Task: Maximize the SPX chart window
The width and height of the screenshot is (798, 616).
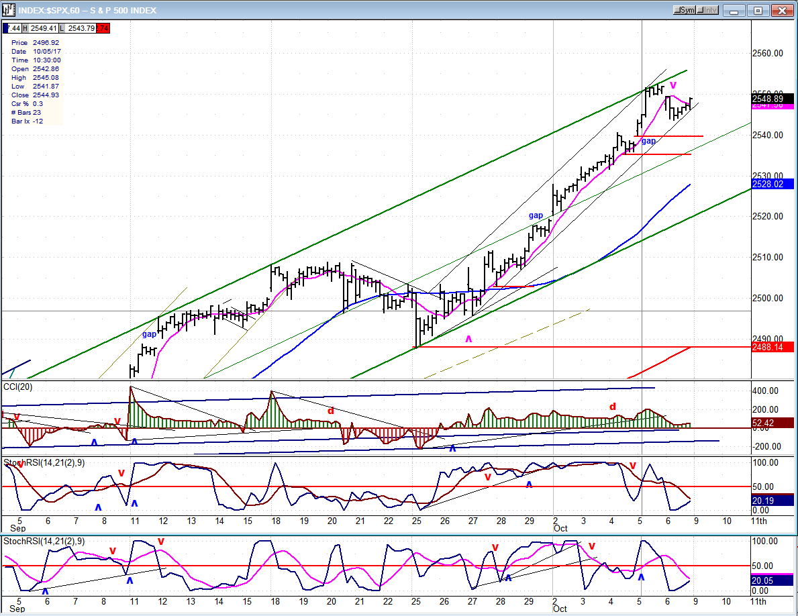Action: (758, 10)
